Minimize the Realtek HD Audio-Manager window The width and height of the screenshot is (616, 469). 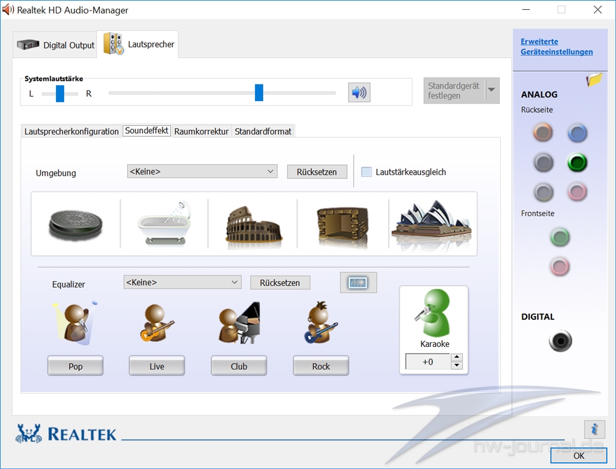click(x=526, y=10)
